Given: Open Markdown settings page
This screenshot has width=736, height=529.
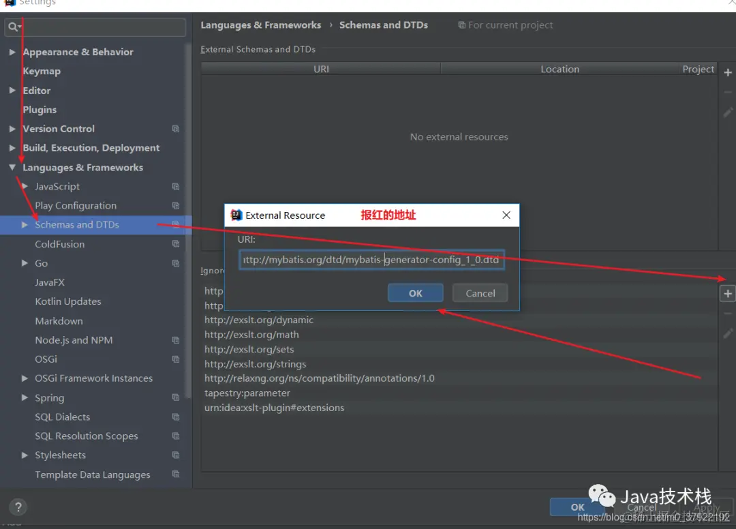Looking at the screenshot, I should tap(59, 321).
